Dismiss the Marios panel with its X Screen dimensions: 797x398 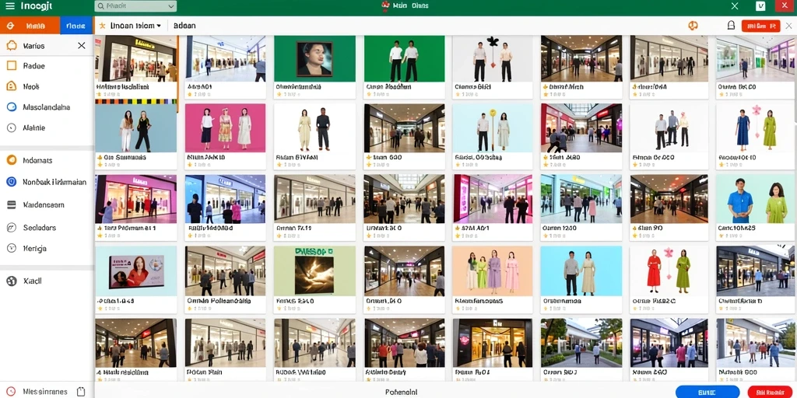click(x=81, y=46)
